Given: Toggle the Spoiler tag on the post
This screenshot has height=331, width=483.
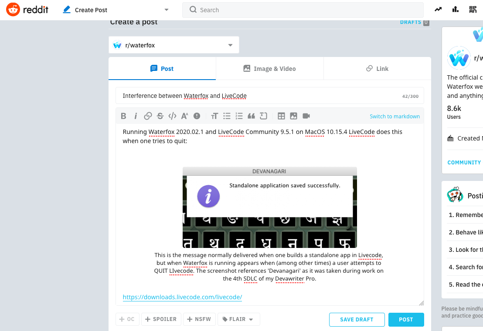Looking at the screenshot, I should (160, 319).
